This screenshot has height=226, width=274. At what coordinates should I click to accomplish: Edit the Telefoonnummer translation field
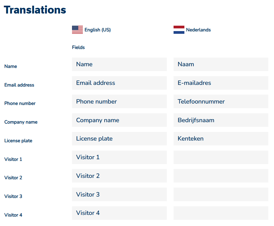tap(221, 102)
